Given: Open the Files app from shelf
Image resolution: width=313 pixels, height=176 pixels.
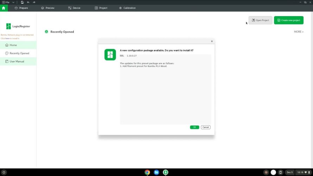Looking at the screenshot, I should point(156,172).
